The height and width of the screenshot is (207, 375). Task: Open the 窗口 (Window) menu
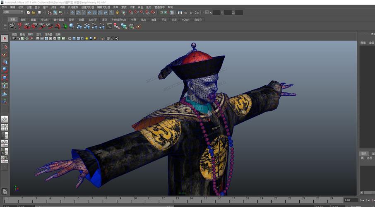[x=46, y=7]
